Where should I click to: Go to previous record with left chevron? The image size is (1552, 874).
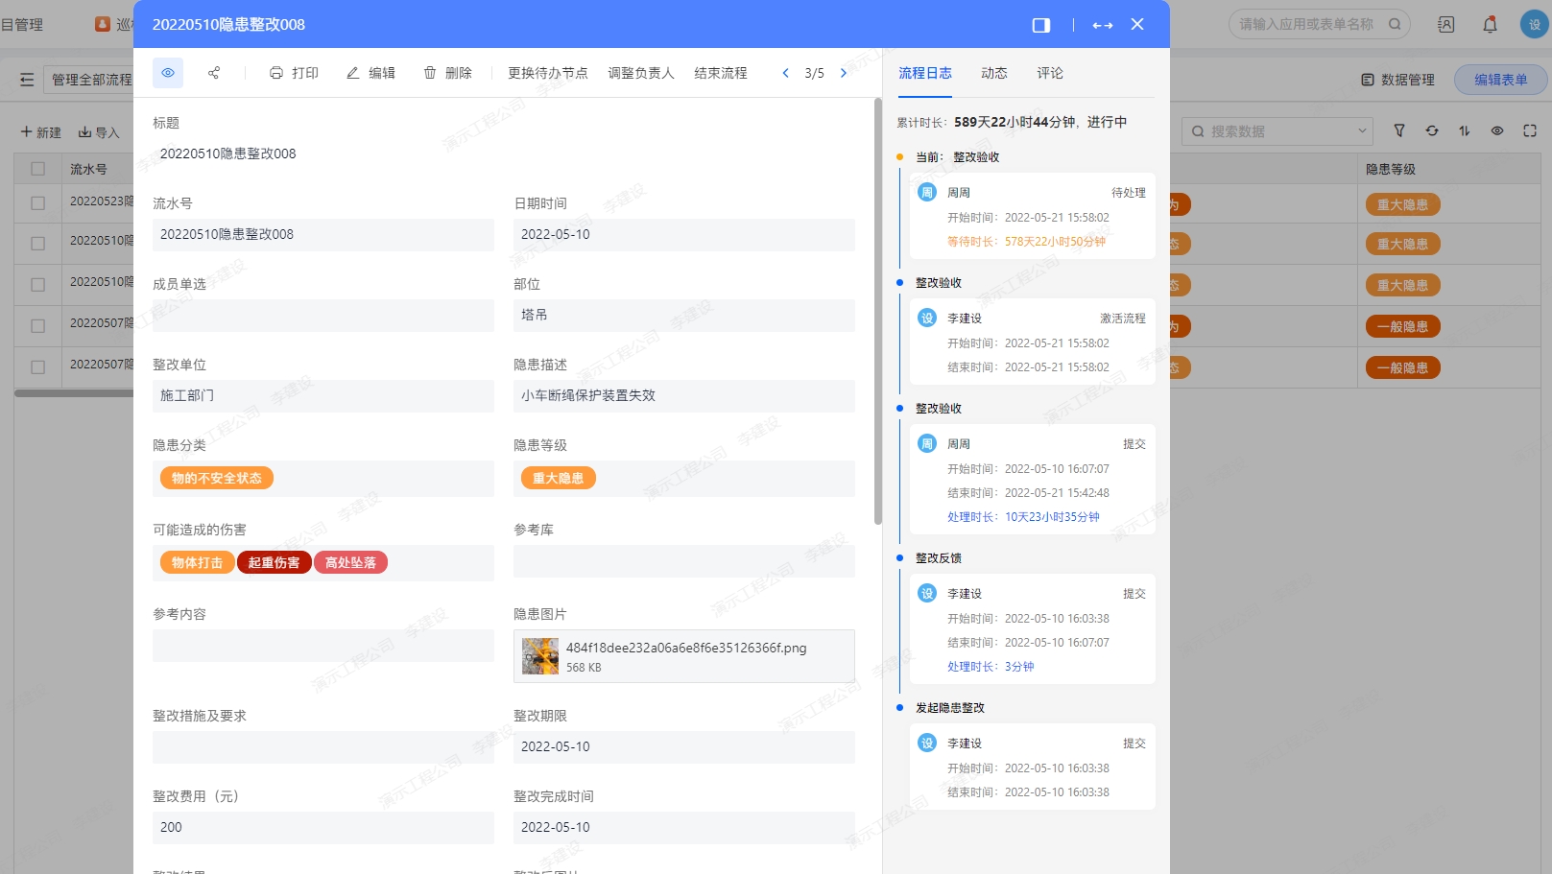[x=785, y=73]
